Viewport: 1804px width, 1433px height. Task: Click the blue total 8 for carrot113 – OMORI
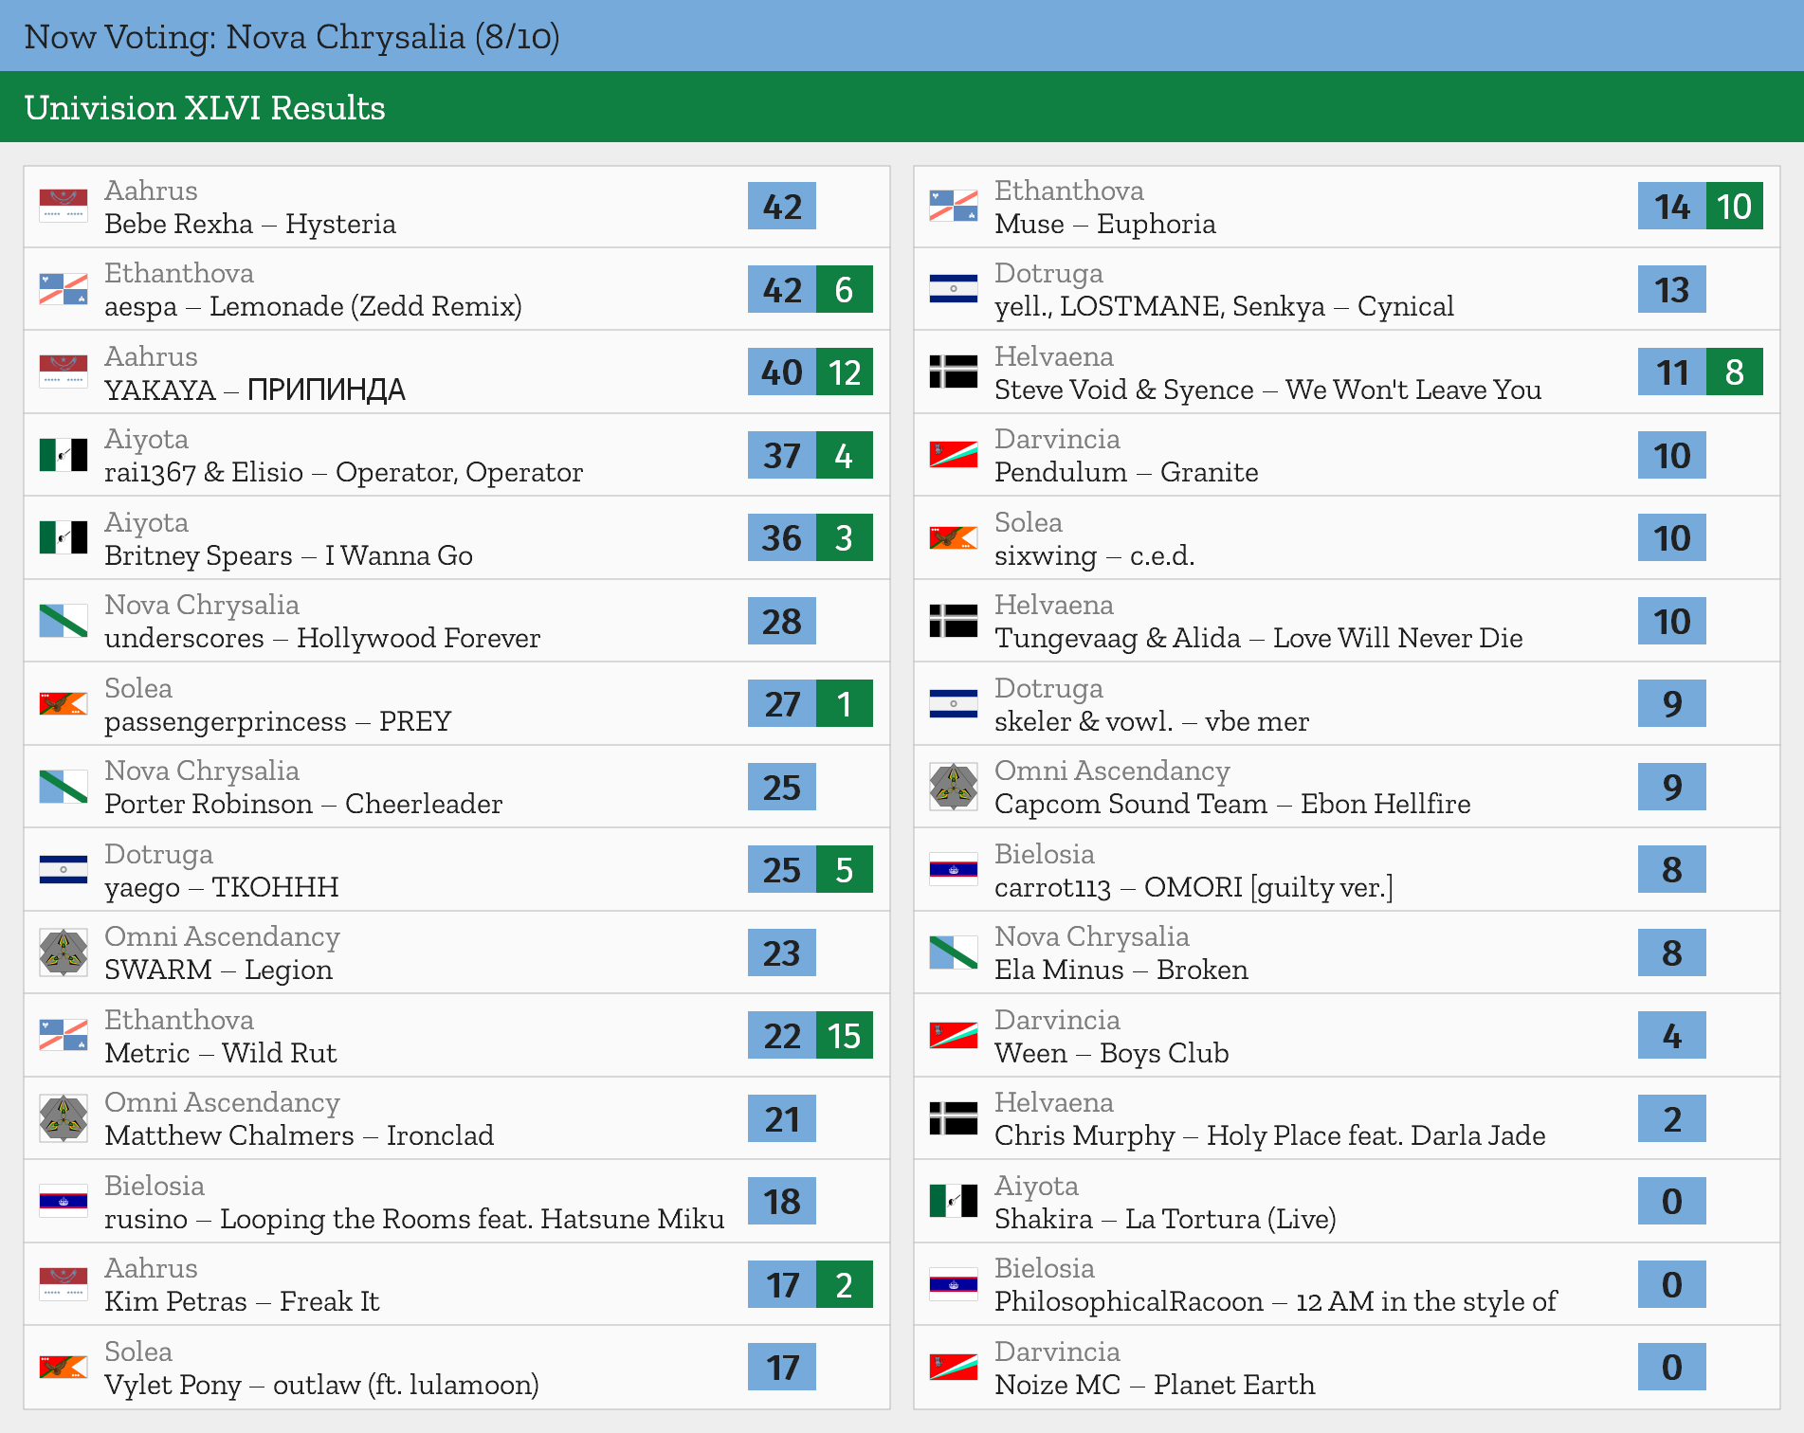(x=1672, y=869)
